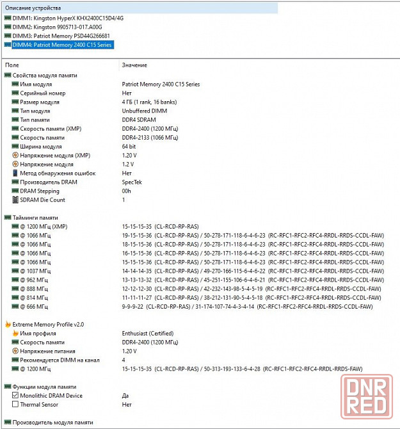Select DIMM4 Patriot Memory 2400 C15 Series entry
Viewport: 400px width, 429px height.
tap(63, 45)
